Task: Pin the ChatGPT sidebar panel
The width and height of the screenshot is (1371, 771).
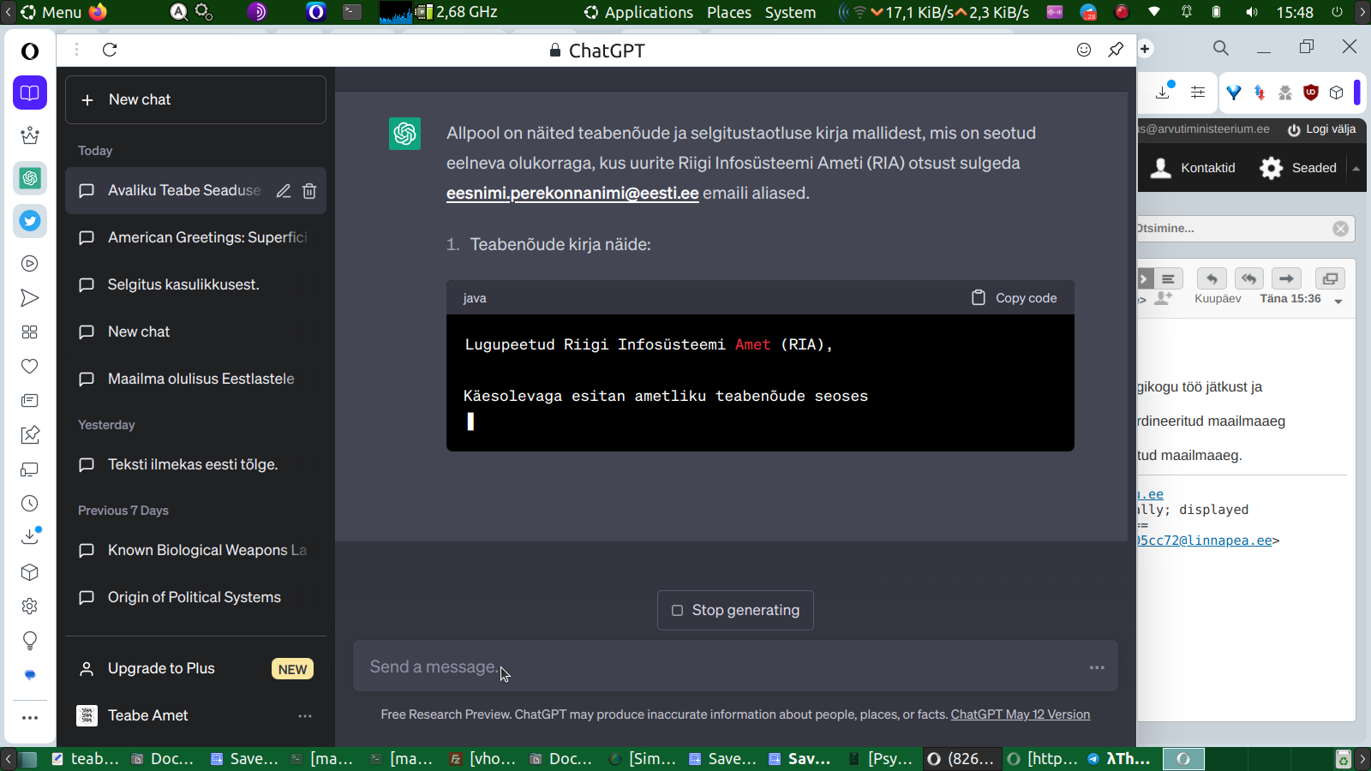Action: tap(1116, 50)
